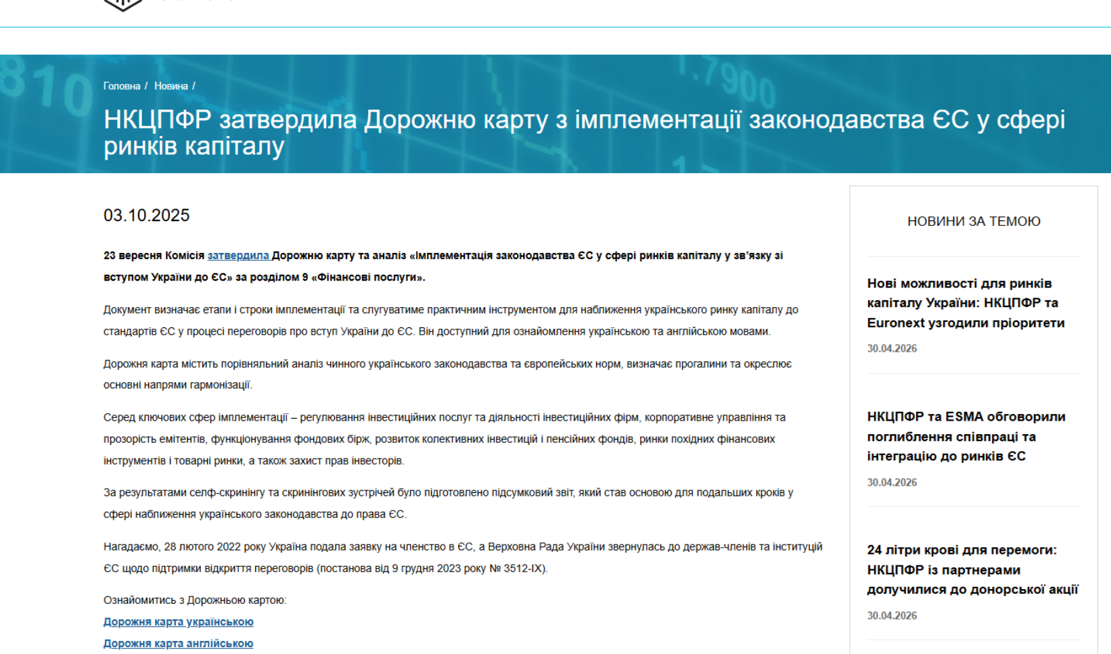Click the date 30.04.2026 under the Euronext news
The width and height of the screenshot is (1111, 654).
point(892,348)
